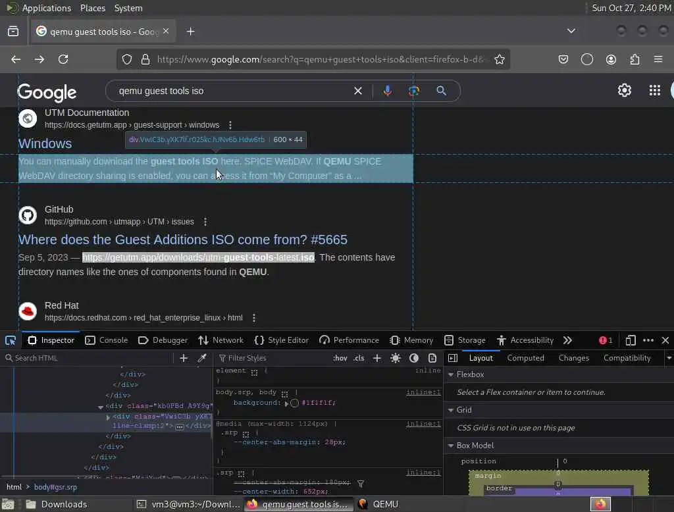
Task: Toggle the .cls class panel
Action: coord(359,358)
